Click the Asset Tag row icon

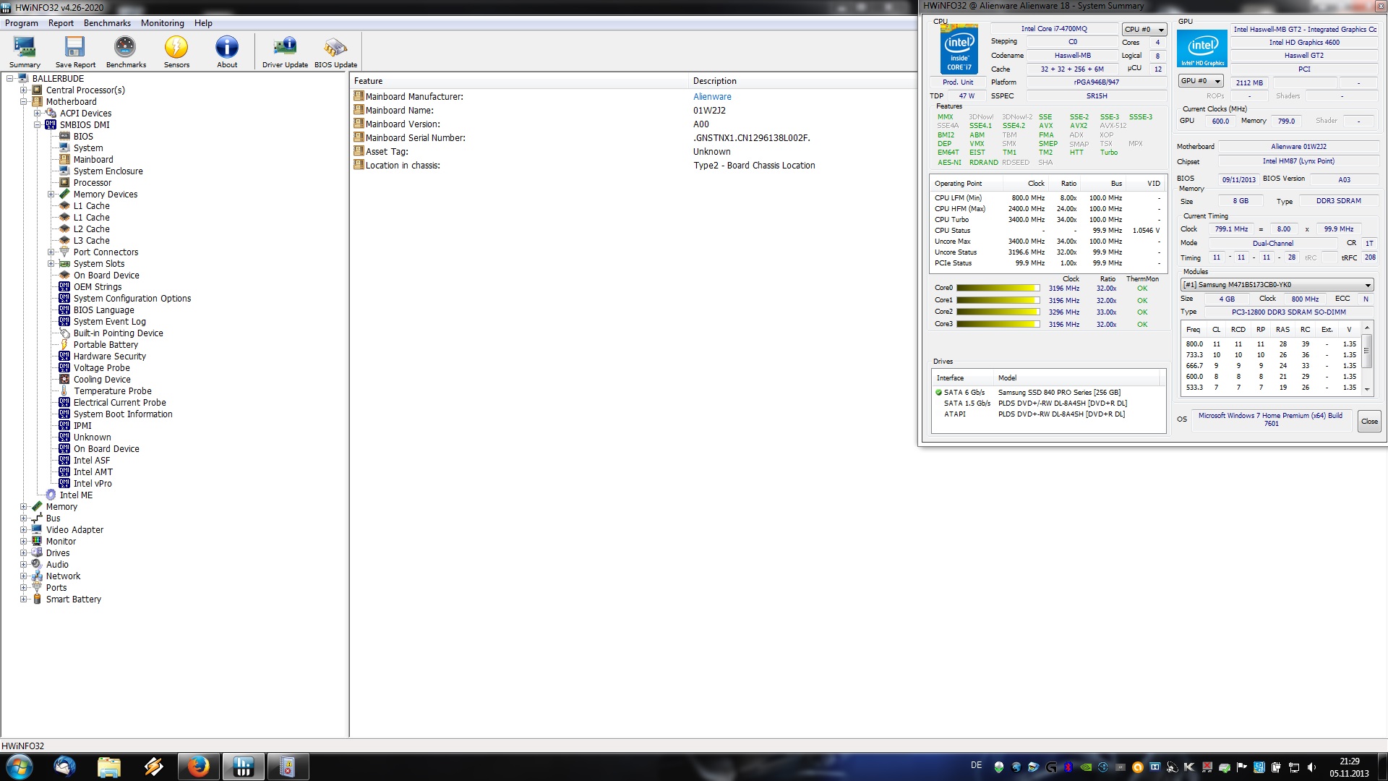(x=358, y=151)
